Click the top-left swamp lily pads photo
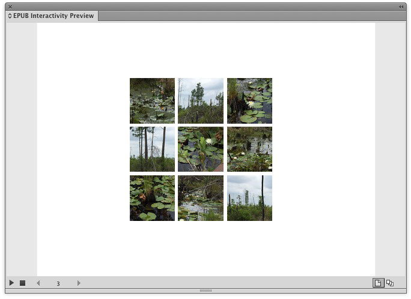The width and height of the screenshot is (411, 299). pyautogui.click(x=152, y=100)
